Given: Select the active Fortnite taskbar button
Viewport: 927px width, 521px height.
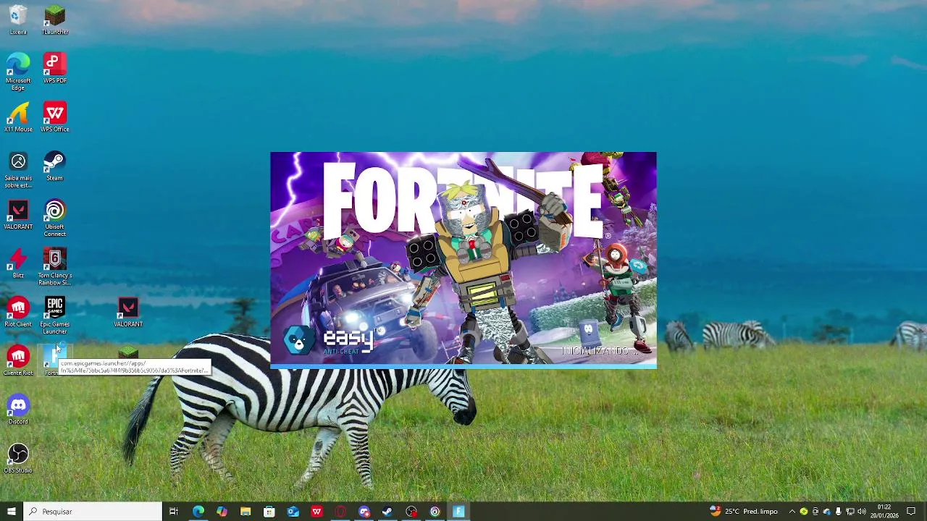Looking at the screenshot, I should 458,512.
